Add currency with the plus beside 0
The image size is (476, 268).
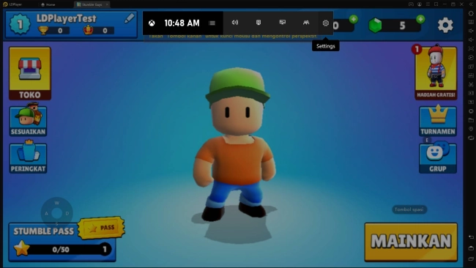pos(354,20)
